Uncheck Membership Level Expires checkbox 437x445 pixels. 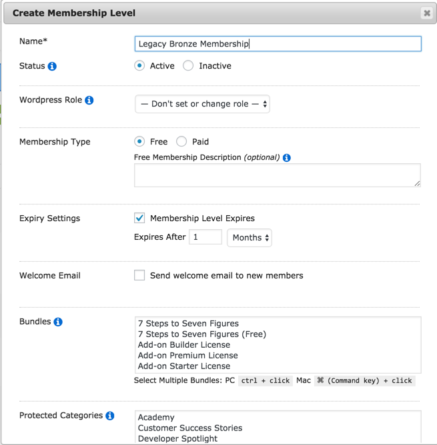point(139,218)
